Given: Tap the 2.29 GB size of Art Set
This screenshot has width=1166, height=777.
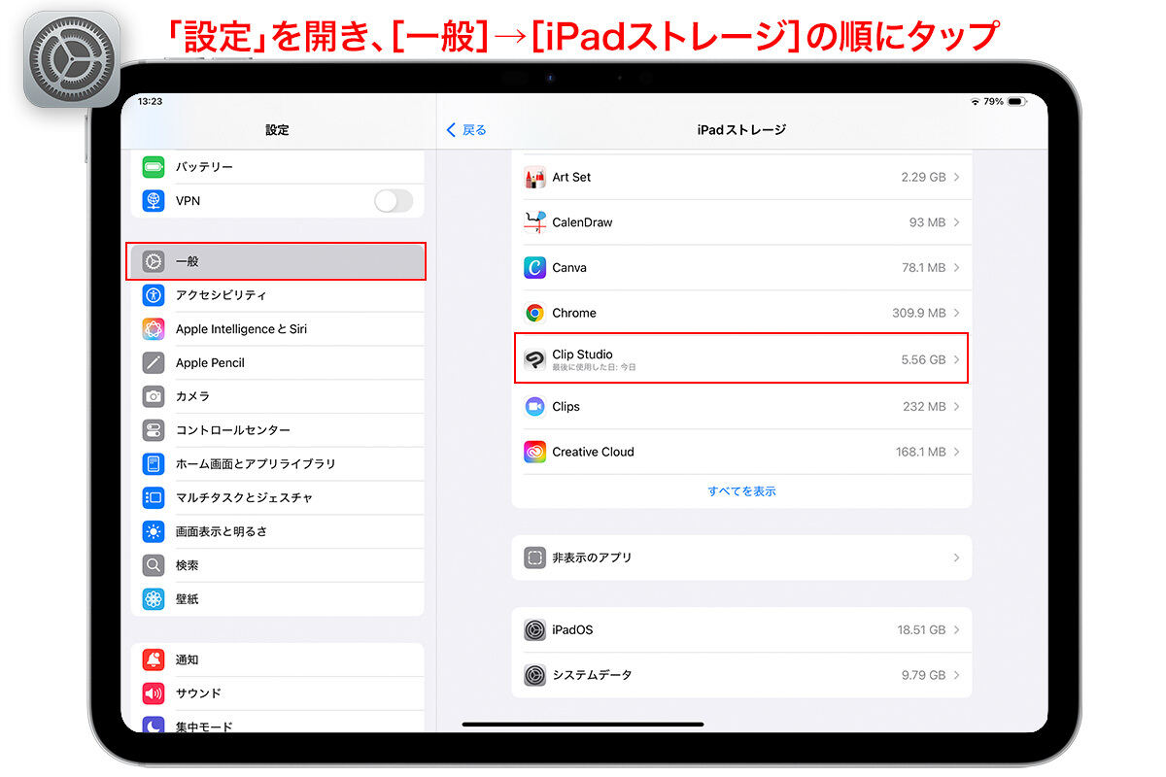Looking at the screenshot, I should 923,178.
